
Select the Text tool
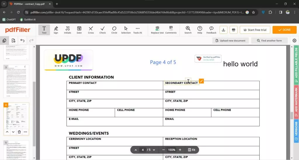[44, 30]
